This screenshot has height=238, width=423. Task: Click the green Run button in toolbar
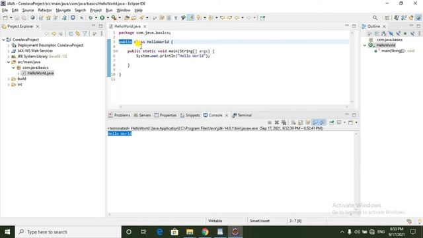[102, 18]
